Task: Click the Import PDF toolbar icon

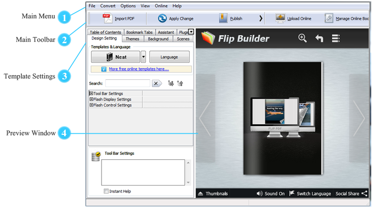Action: [x=107, y=18]
